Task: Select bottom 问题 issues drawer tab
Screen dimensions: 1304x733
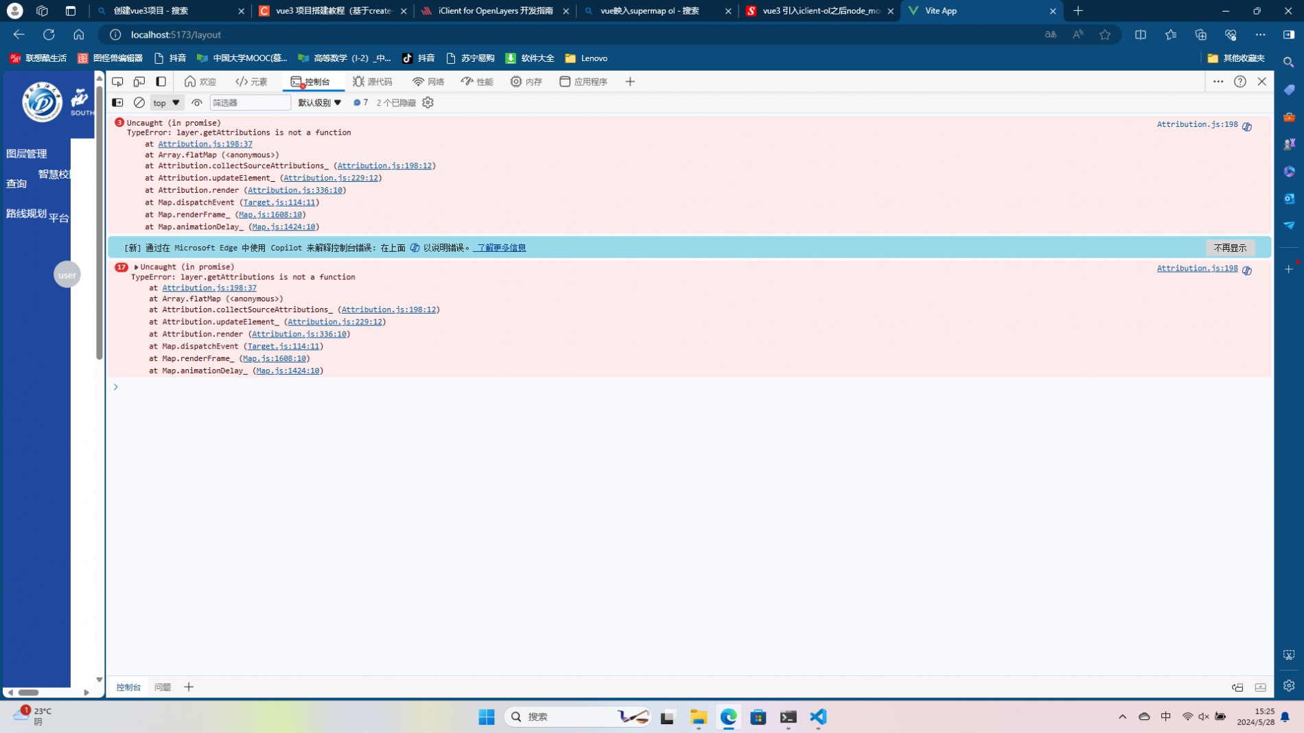Action: [x=163, y=687]
